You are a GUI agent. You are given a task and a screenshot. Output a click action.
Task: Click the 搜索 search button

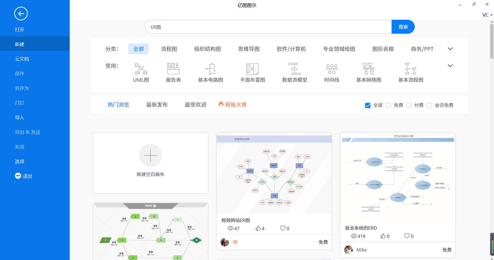403,26
